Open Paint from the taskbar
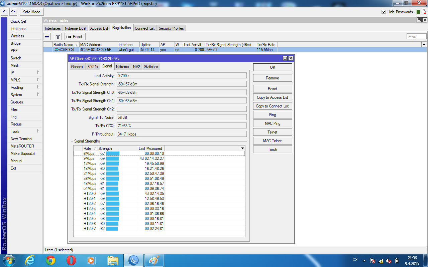This screenshot has height=267, width=428. 154,260
